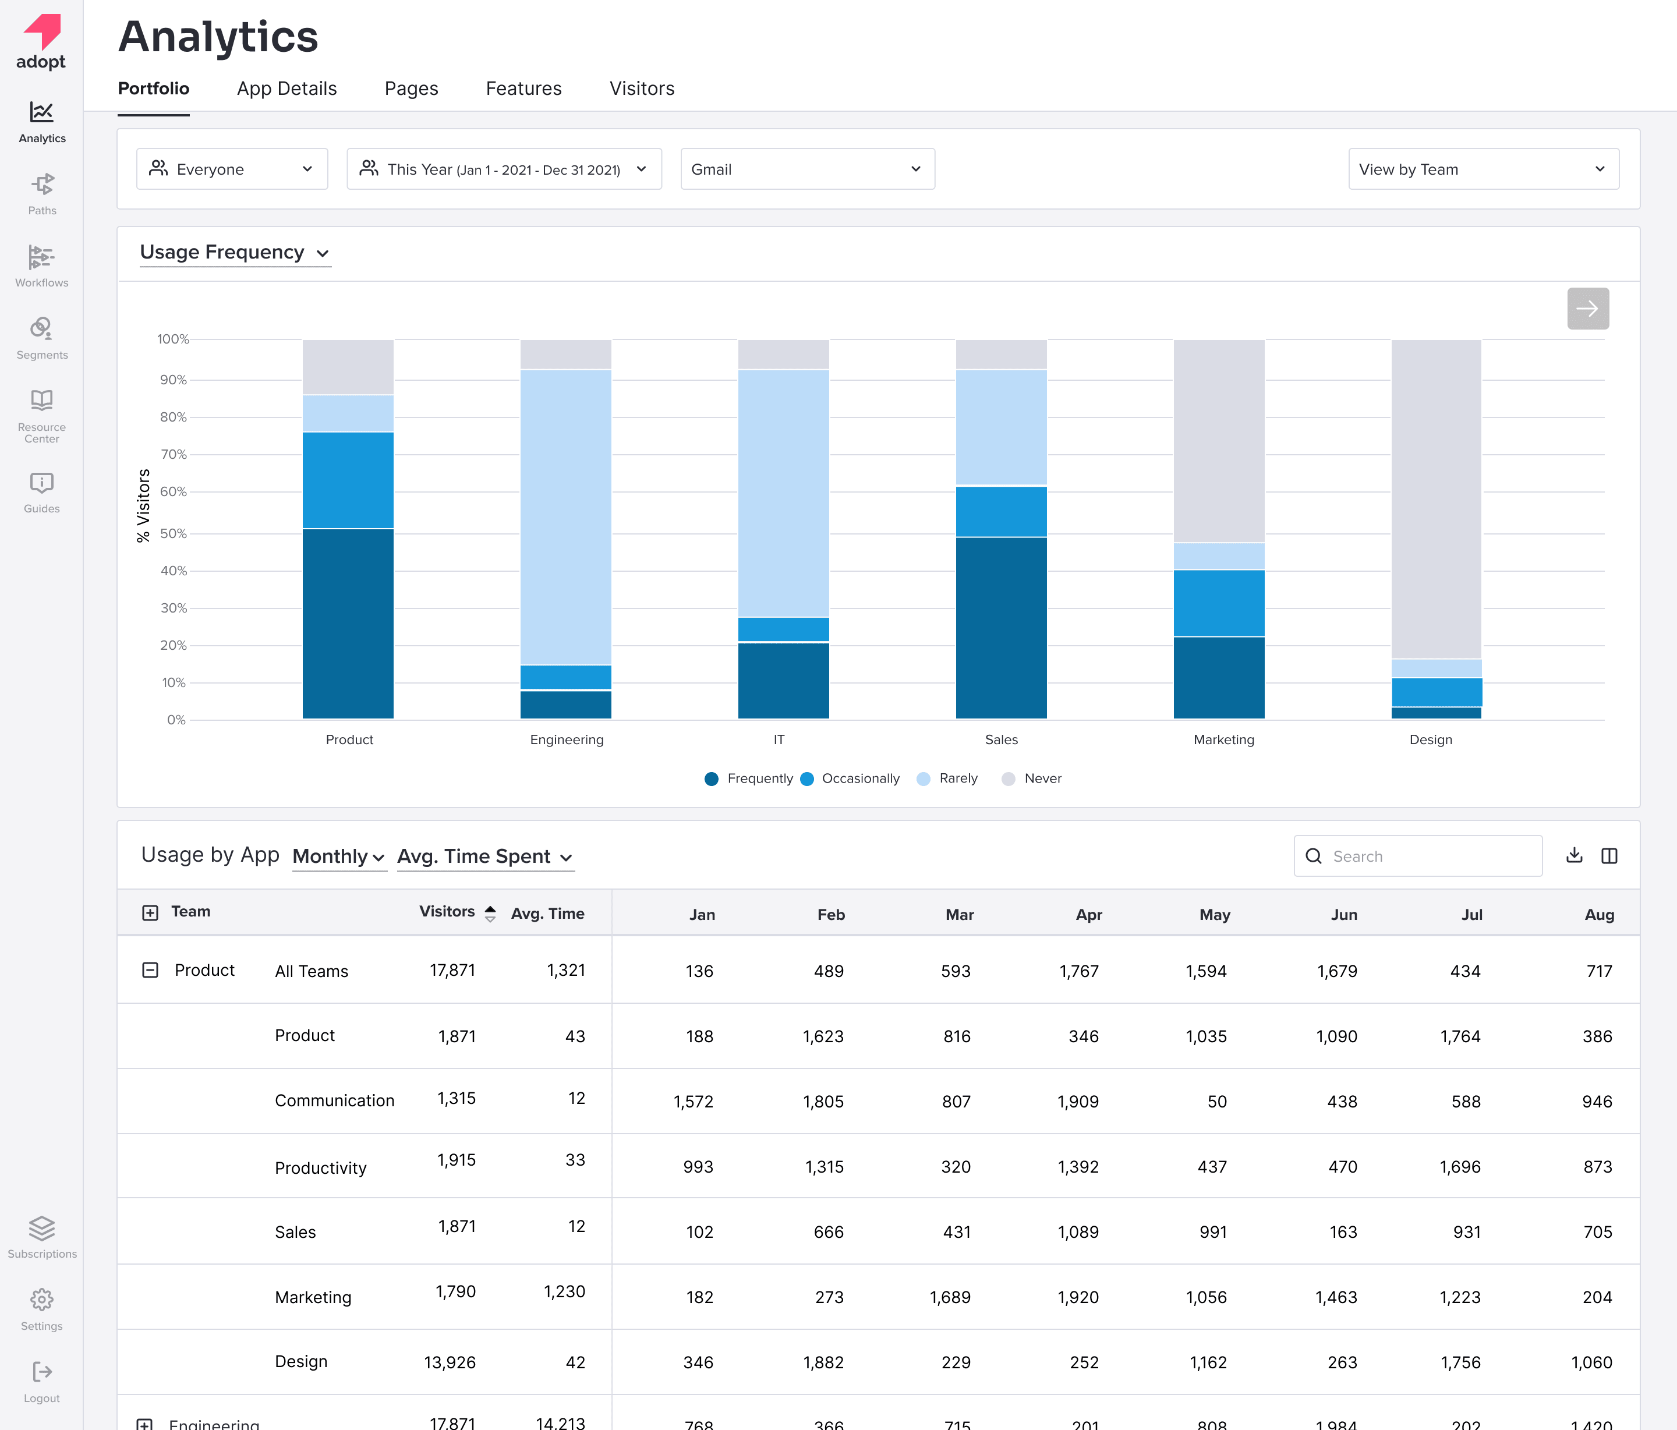
Task: Click the Product x-axis label
Action: (349, 739)
